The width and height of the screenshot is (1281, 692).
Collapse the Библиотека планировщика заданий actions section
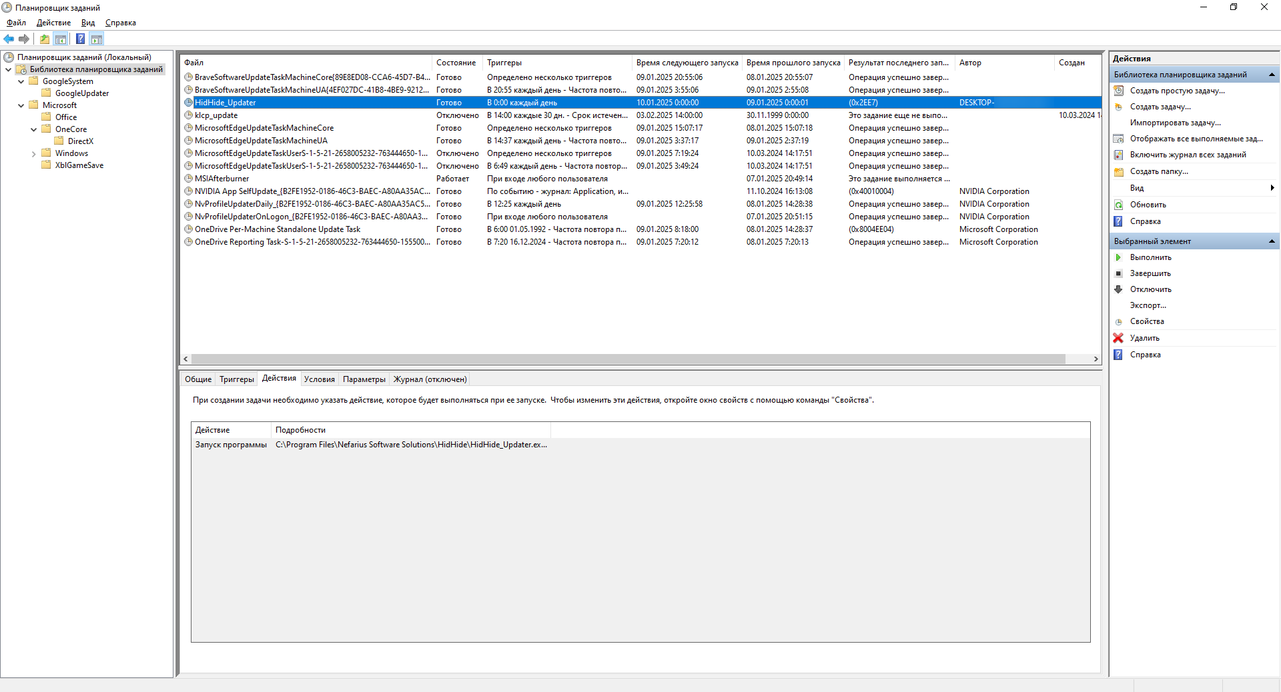pyautogui.click(x=1272, y=75)
